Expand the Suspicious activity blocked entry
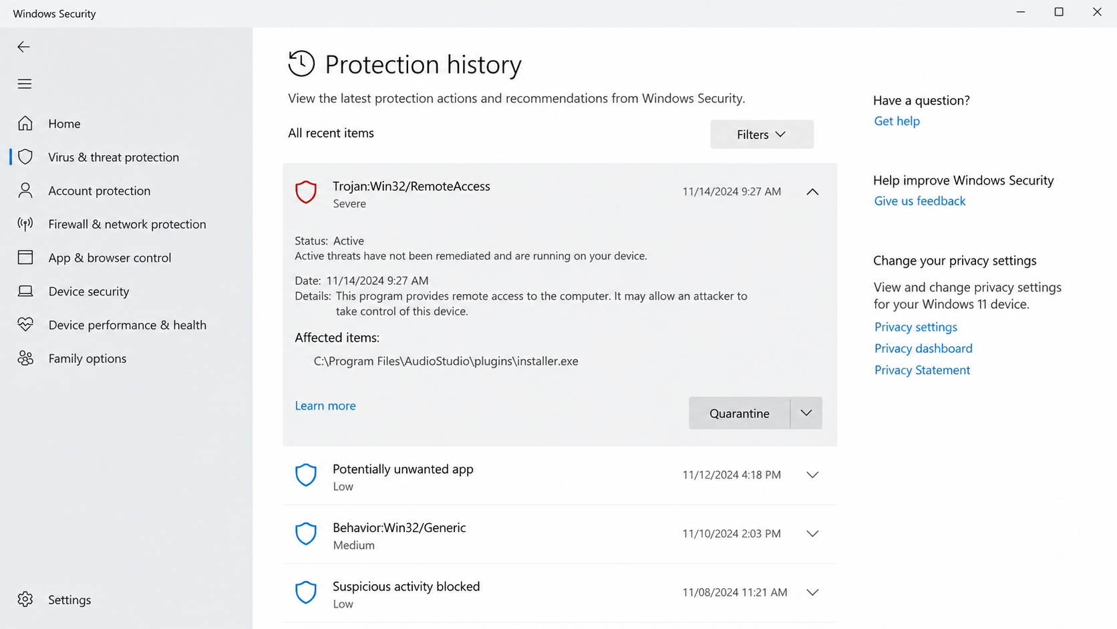The width and height of the screenshot is (1117, 629). click(x=812, y=592)
